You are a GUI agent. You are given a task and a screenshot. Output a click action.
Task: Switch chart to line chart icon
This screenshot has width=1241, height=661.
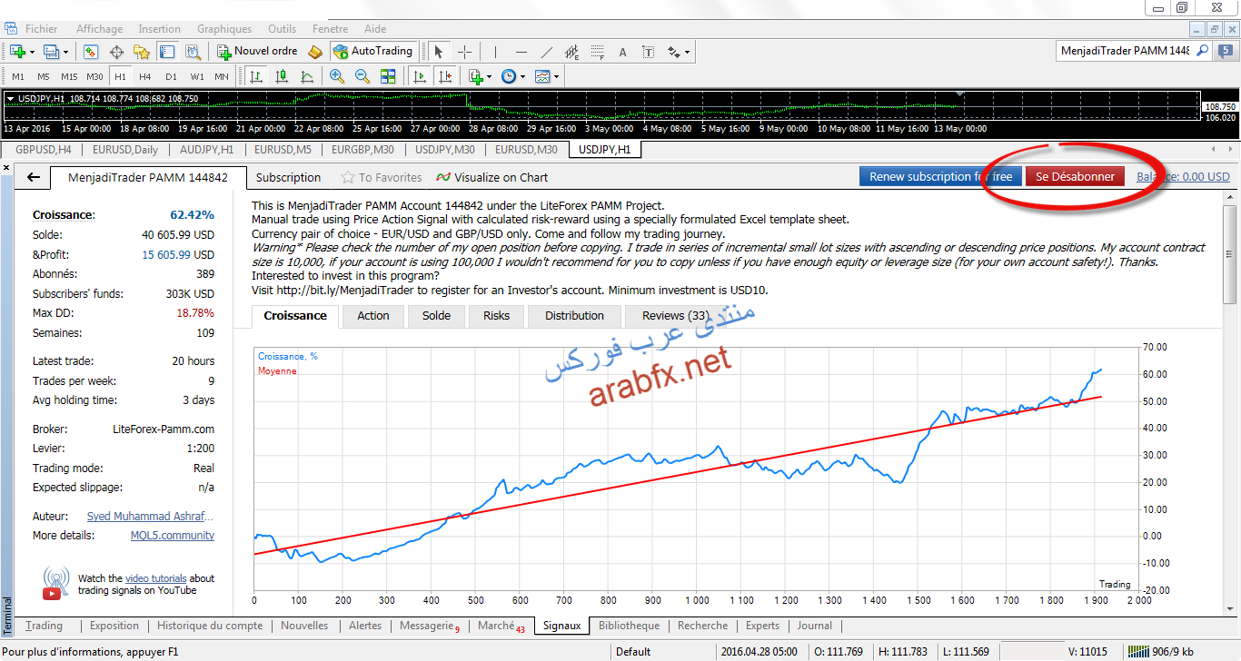pyautogui.click(x=307, y=76)
